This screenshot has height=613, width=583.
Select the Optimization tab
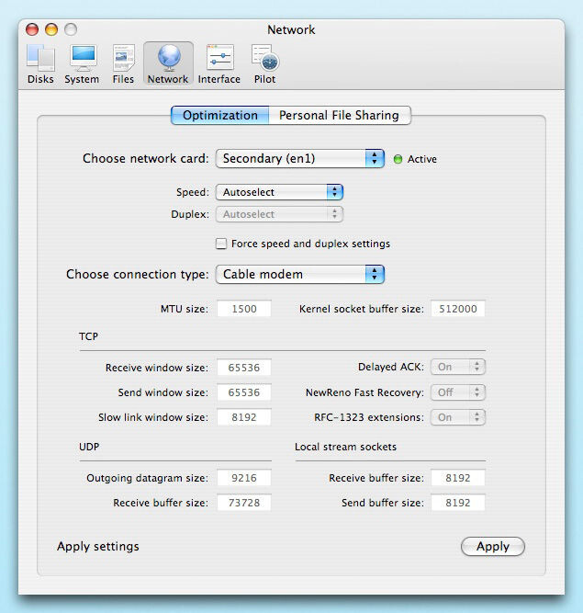219,115
